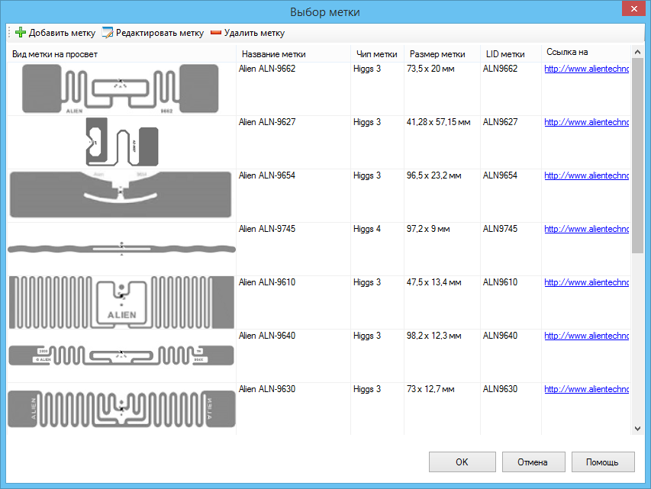Select the Alien ALN-9610 tag thumbnail
Image resolution: width=651 pixels, height=489 pixels.
(x=121, y=302)
